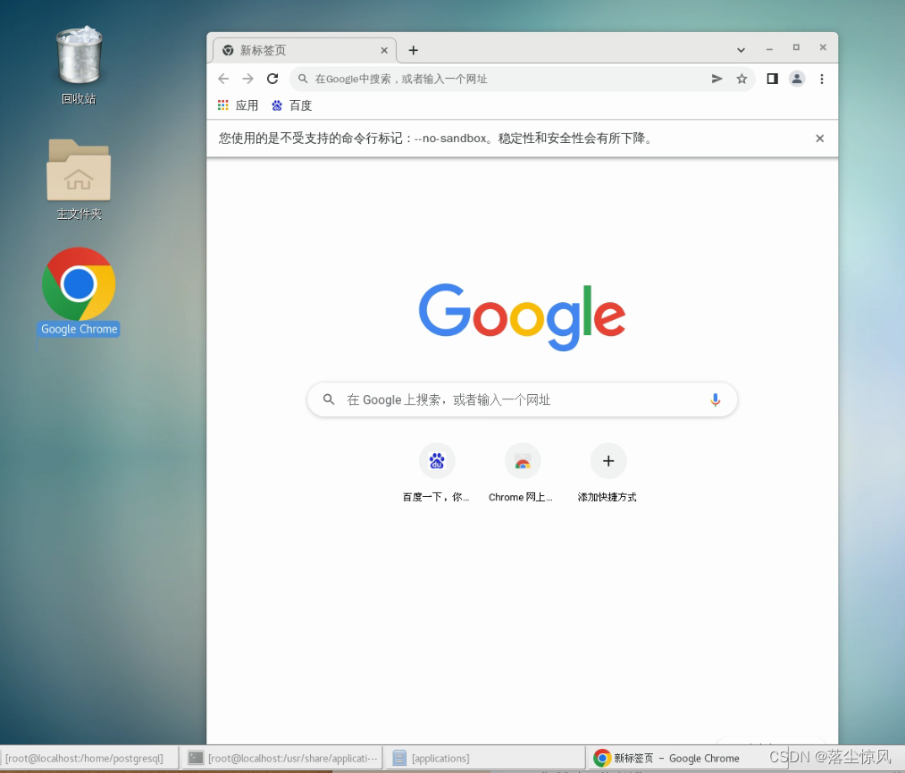The height and width of the screenshot is (773, 905).
Task: Click the forward navigation arrow
Action: (247, 79)
